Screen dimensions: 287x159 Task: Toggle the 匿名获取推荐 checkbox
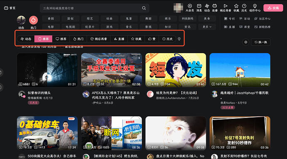click(62, 47)
